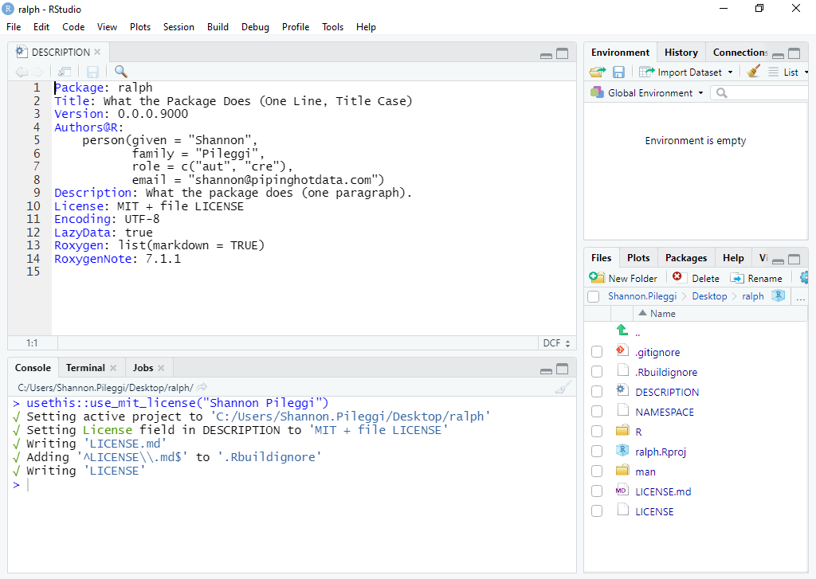Click the More gear icon in Files toolbar
The width and height of the screenshot is (816, 579).
(805, 278)
